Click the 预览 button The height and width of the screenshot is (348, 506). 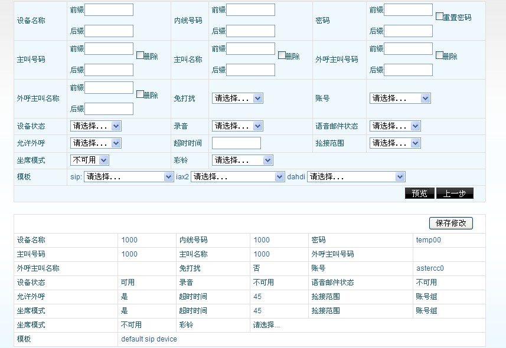point(419,193)
